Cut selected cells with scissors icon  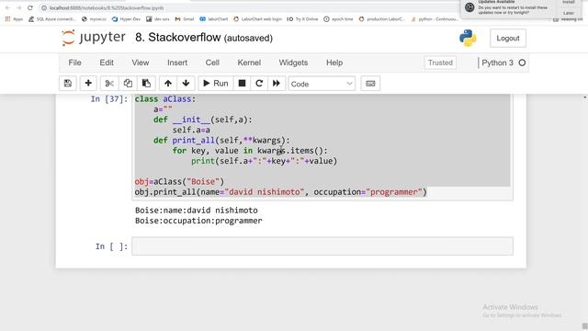(x=109, y=84)
